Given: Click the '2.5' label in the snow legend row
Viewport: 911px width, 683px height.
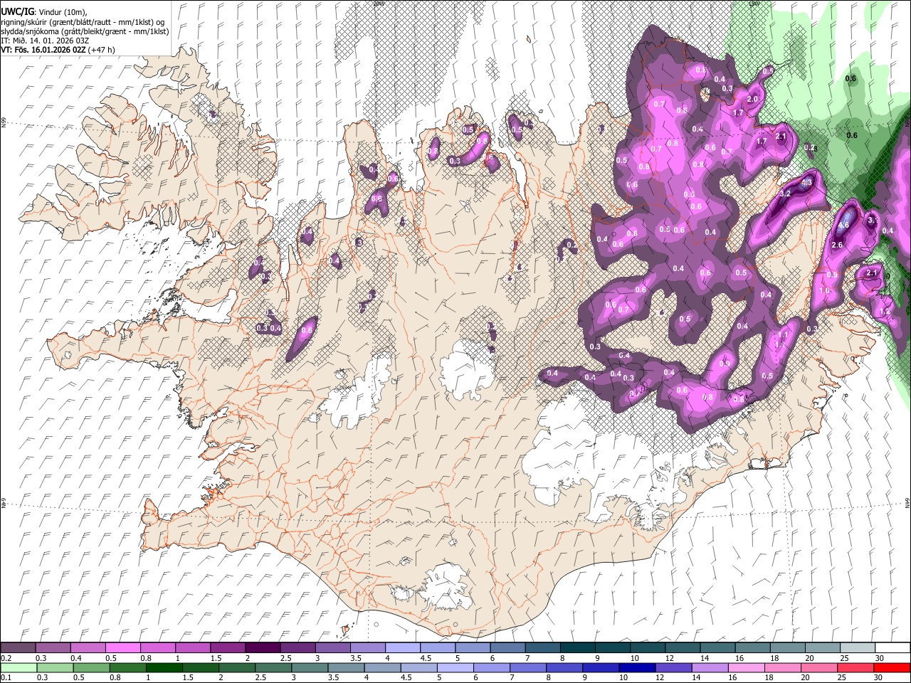Looking at the screenshot, I should 286,658.
